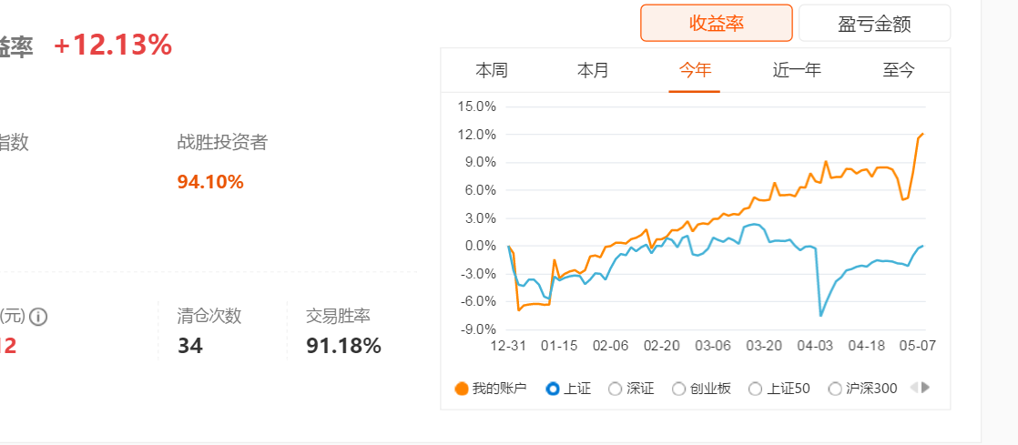Screen dimensions: 1018x445
Task: Select the 创业板 radio button
Action: tap(678, 389)
